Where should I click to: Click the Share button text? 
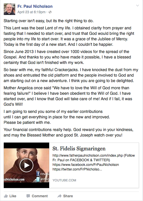tap(68, 196)
